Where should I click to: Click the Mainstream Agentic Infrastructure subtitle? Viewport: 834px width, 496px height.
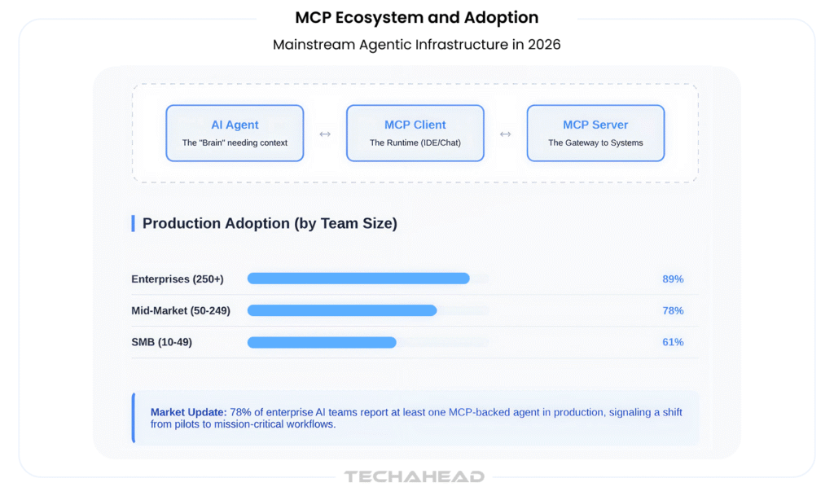417,44
